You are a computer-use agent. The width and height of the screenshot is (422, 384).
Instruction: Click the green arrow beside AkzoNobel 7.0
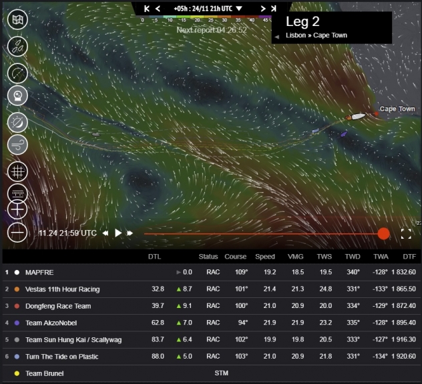(x=178, y=323)
